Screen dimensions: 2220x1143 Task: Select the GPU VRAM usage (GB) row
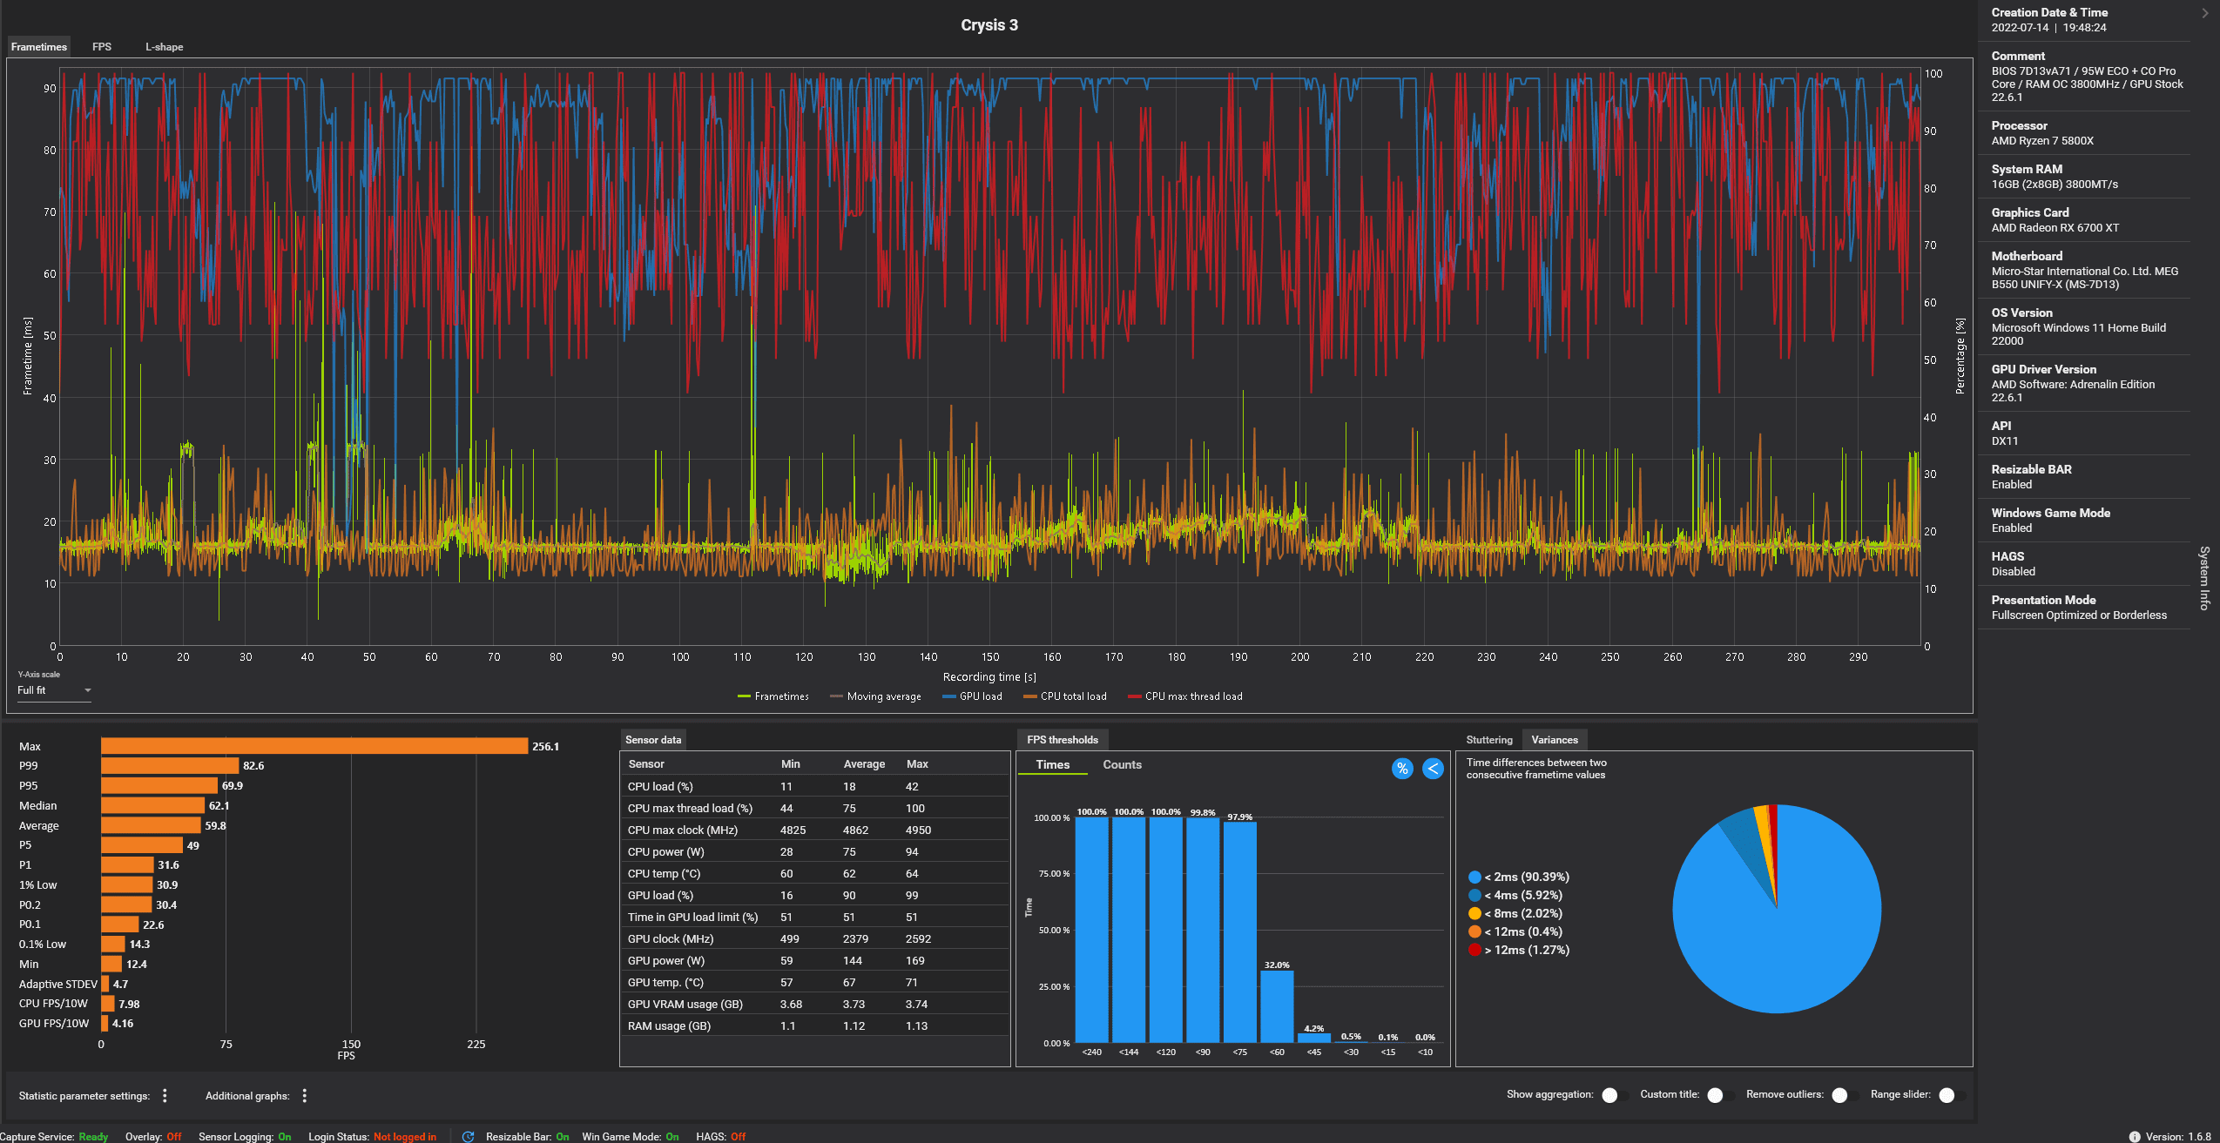[815, 1004]
